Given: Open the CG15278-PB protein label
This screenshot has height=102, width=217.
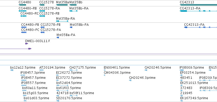Looking at the screenshot, I should (x=50, y=25).
